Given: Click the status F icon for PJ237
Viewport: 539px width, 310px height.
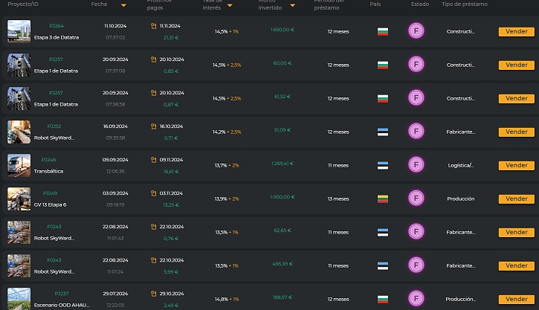Looking at the screenshot, I should click(x=416, y=299).
